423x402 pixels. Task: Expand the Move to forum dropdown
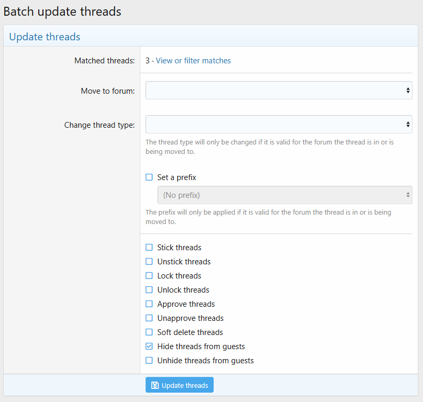pyautogui.click(x=279, y=91)
